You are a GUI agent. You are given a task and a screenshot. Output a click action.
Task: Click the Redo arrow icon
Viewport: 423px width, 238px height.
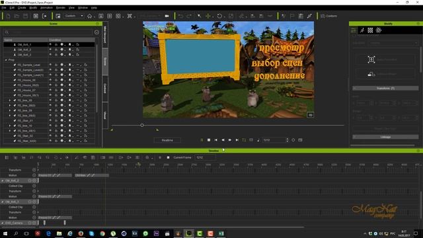[189, 16]
